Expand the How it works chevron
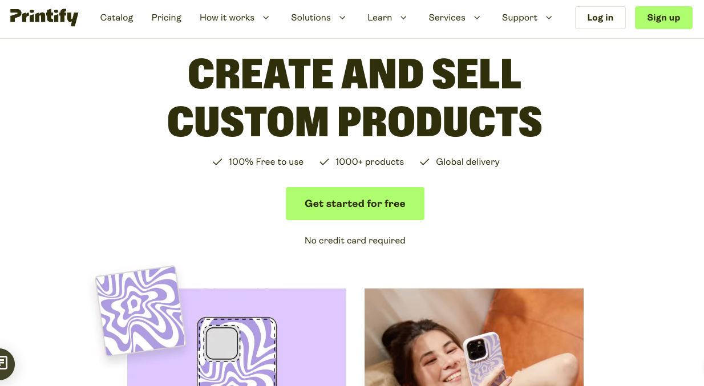Screen dimensions: 704x386 coord(266,18)
